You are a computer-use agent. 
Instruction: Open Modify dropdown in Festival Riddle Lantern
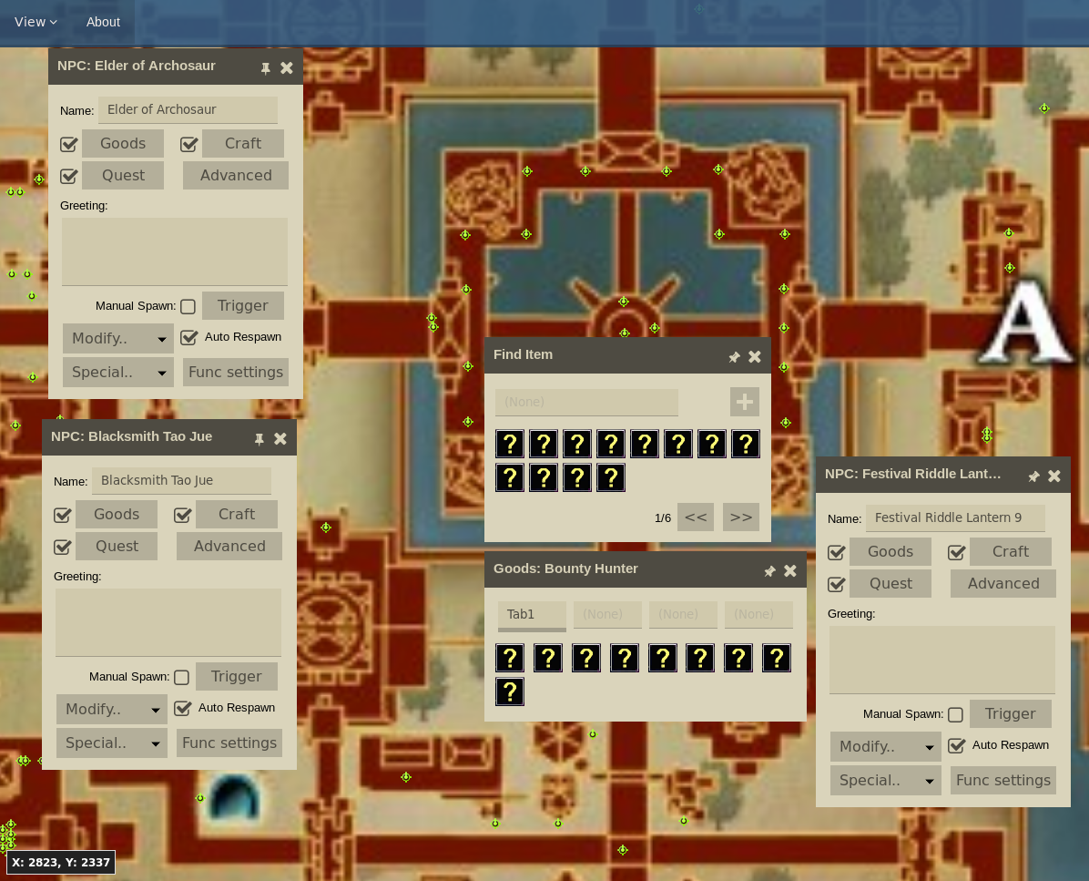[x=886, y=747]
